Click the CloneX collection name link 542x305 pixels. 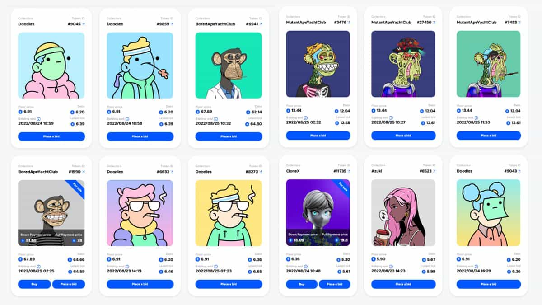pyautogui.click(x=293, y=171)
